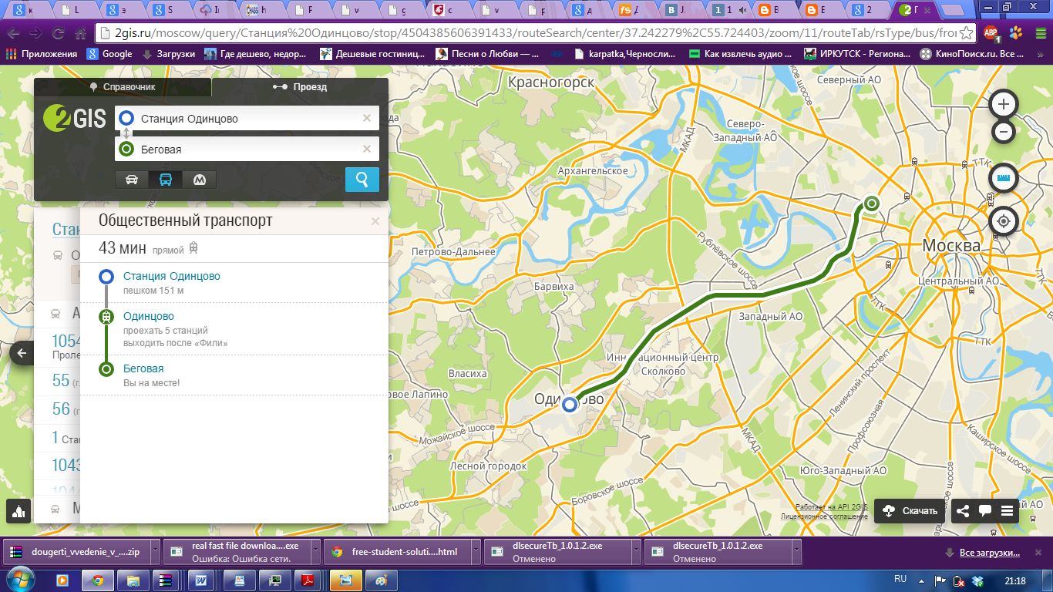Screen dimensions: 1053x592
Task: Select the metro route mode icon
Action: [199, 180]
